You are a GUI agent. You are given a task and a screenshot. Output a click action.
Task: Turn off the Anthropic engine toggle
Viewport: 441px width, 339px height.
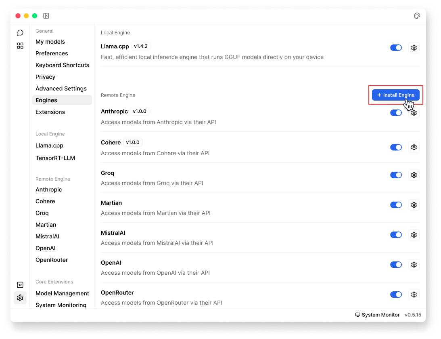[x=396, y=113]
